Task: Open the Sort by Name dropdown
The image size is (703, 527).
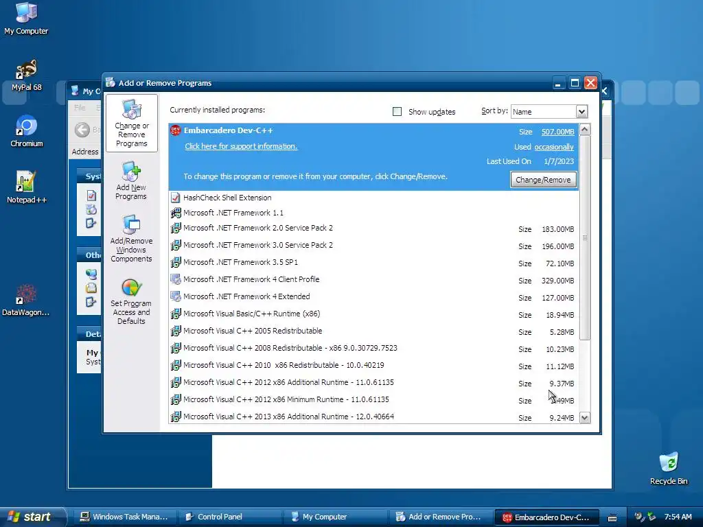Action: pyautogui.click(x=581, y=112)
